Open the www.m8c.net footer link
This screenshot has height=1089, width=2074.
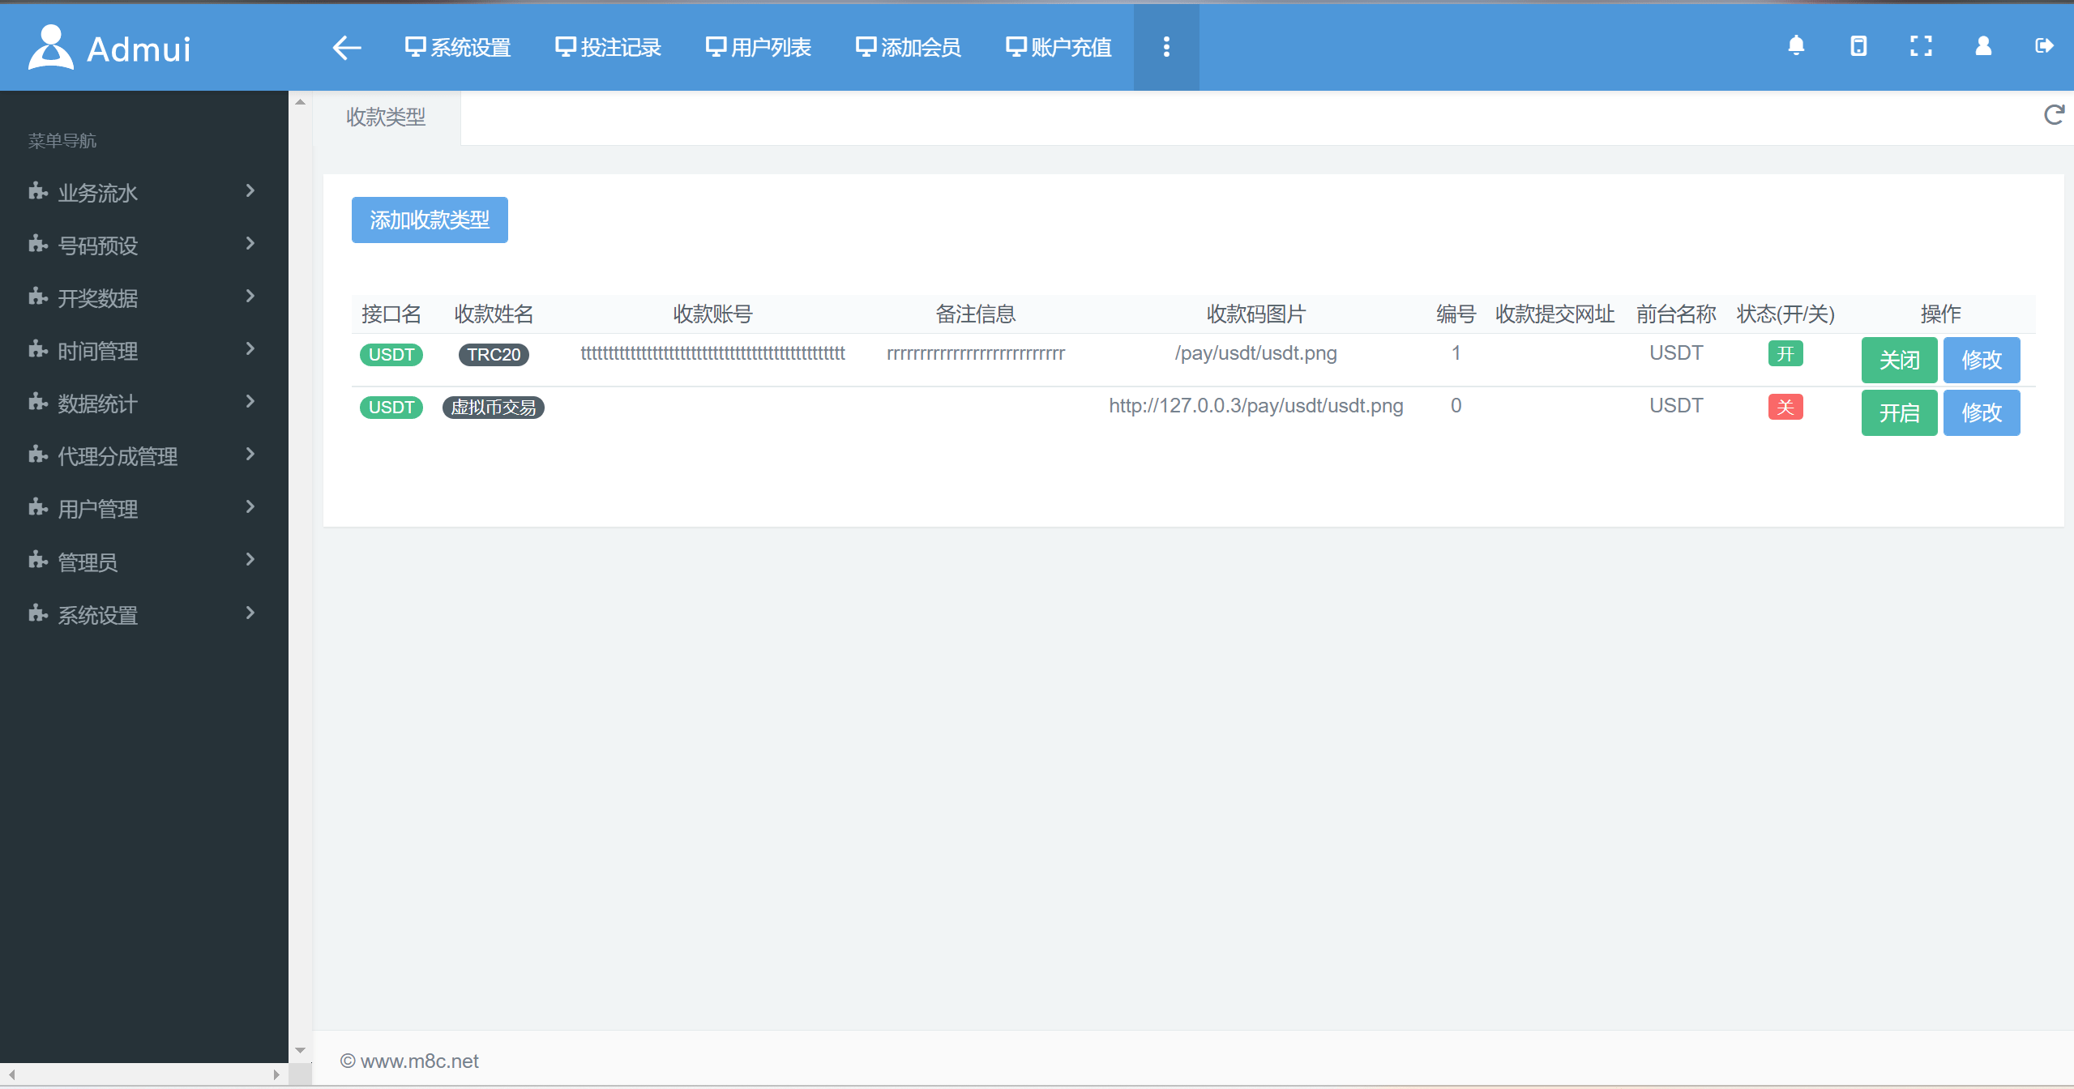tap(419, 1061)
